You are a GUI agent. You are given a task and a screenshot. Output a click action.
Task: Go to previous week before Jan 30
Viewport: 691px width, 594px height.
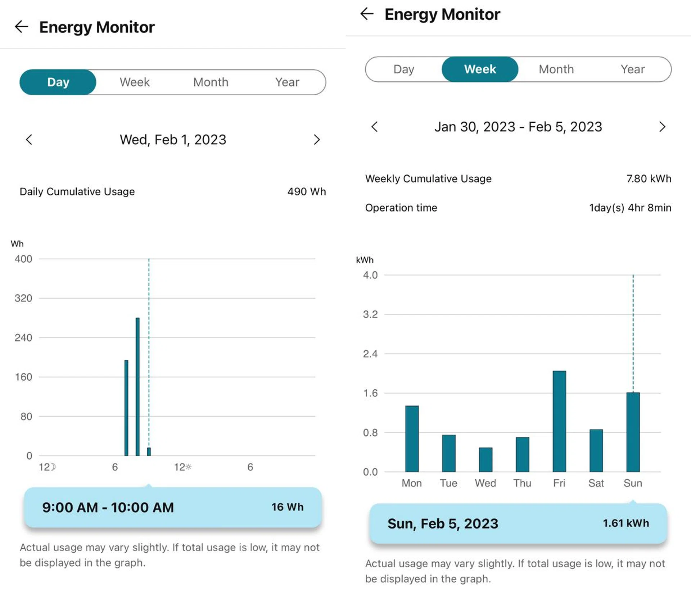point(374,127)
